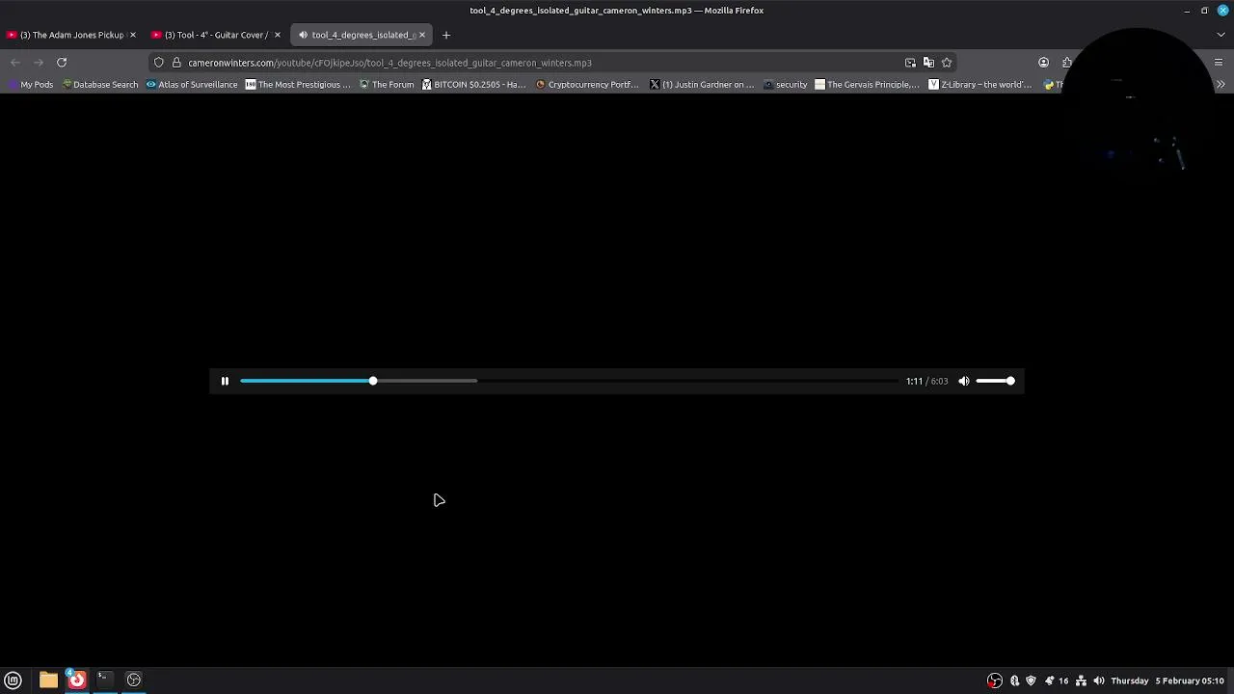
Task: Open Firefox account icon
Action: point(1043,63)
